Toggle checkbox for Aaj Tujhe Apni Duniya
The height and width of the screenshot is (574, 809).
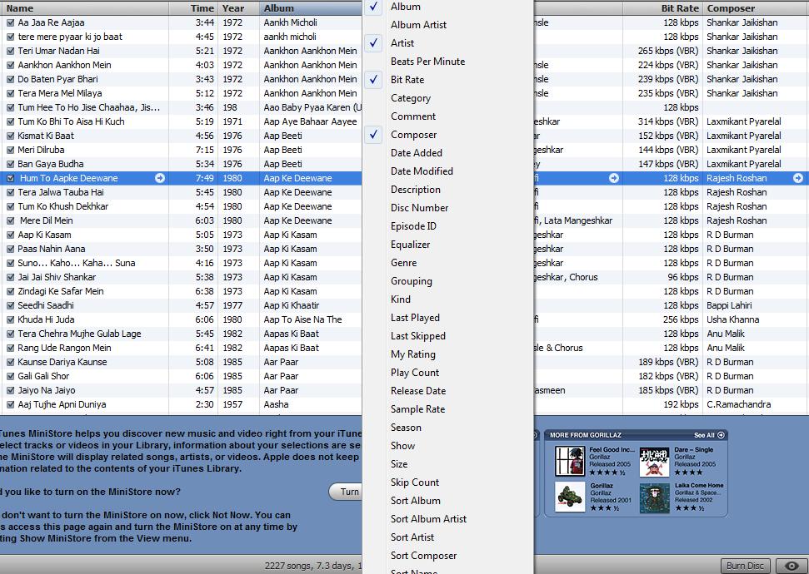tap(10, 405)
